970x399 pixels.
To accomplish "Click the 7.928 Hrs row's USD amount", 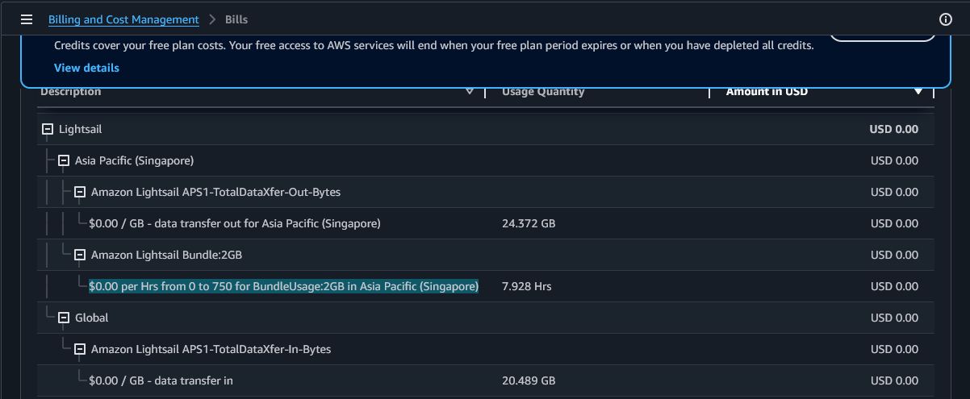I will [x=895, y=286].
